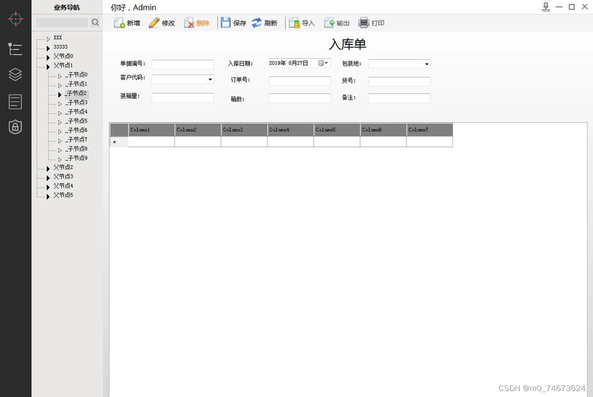The height and width of the screenshot is (397, 593).
Task: Select the _子节点7 tree item
Action: point(76,139)
